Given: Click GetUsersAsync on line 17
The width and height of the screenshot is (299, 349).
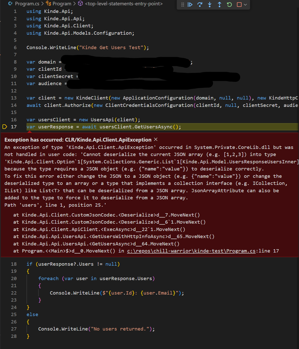Looking at the screenshot, I should pyautogui.click(x=153, y=127).
